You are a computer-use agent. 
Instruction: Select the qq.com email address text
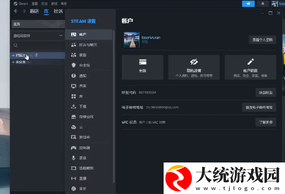click(x=162, y=107)
